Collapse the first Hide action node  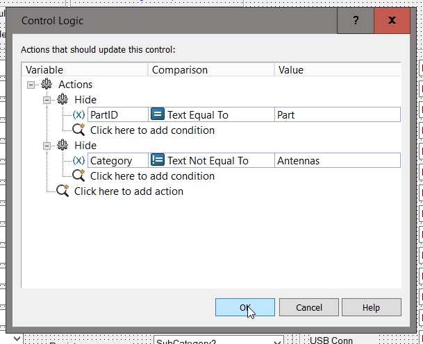pyautogui.click(x=47, y=100)
